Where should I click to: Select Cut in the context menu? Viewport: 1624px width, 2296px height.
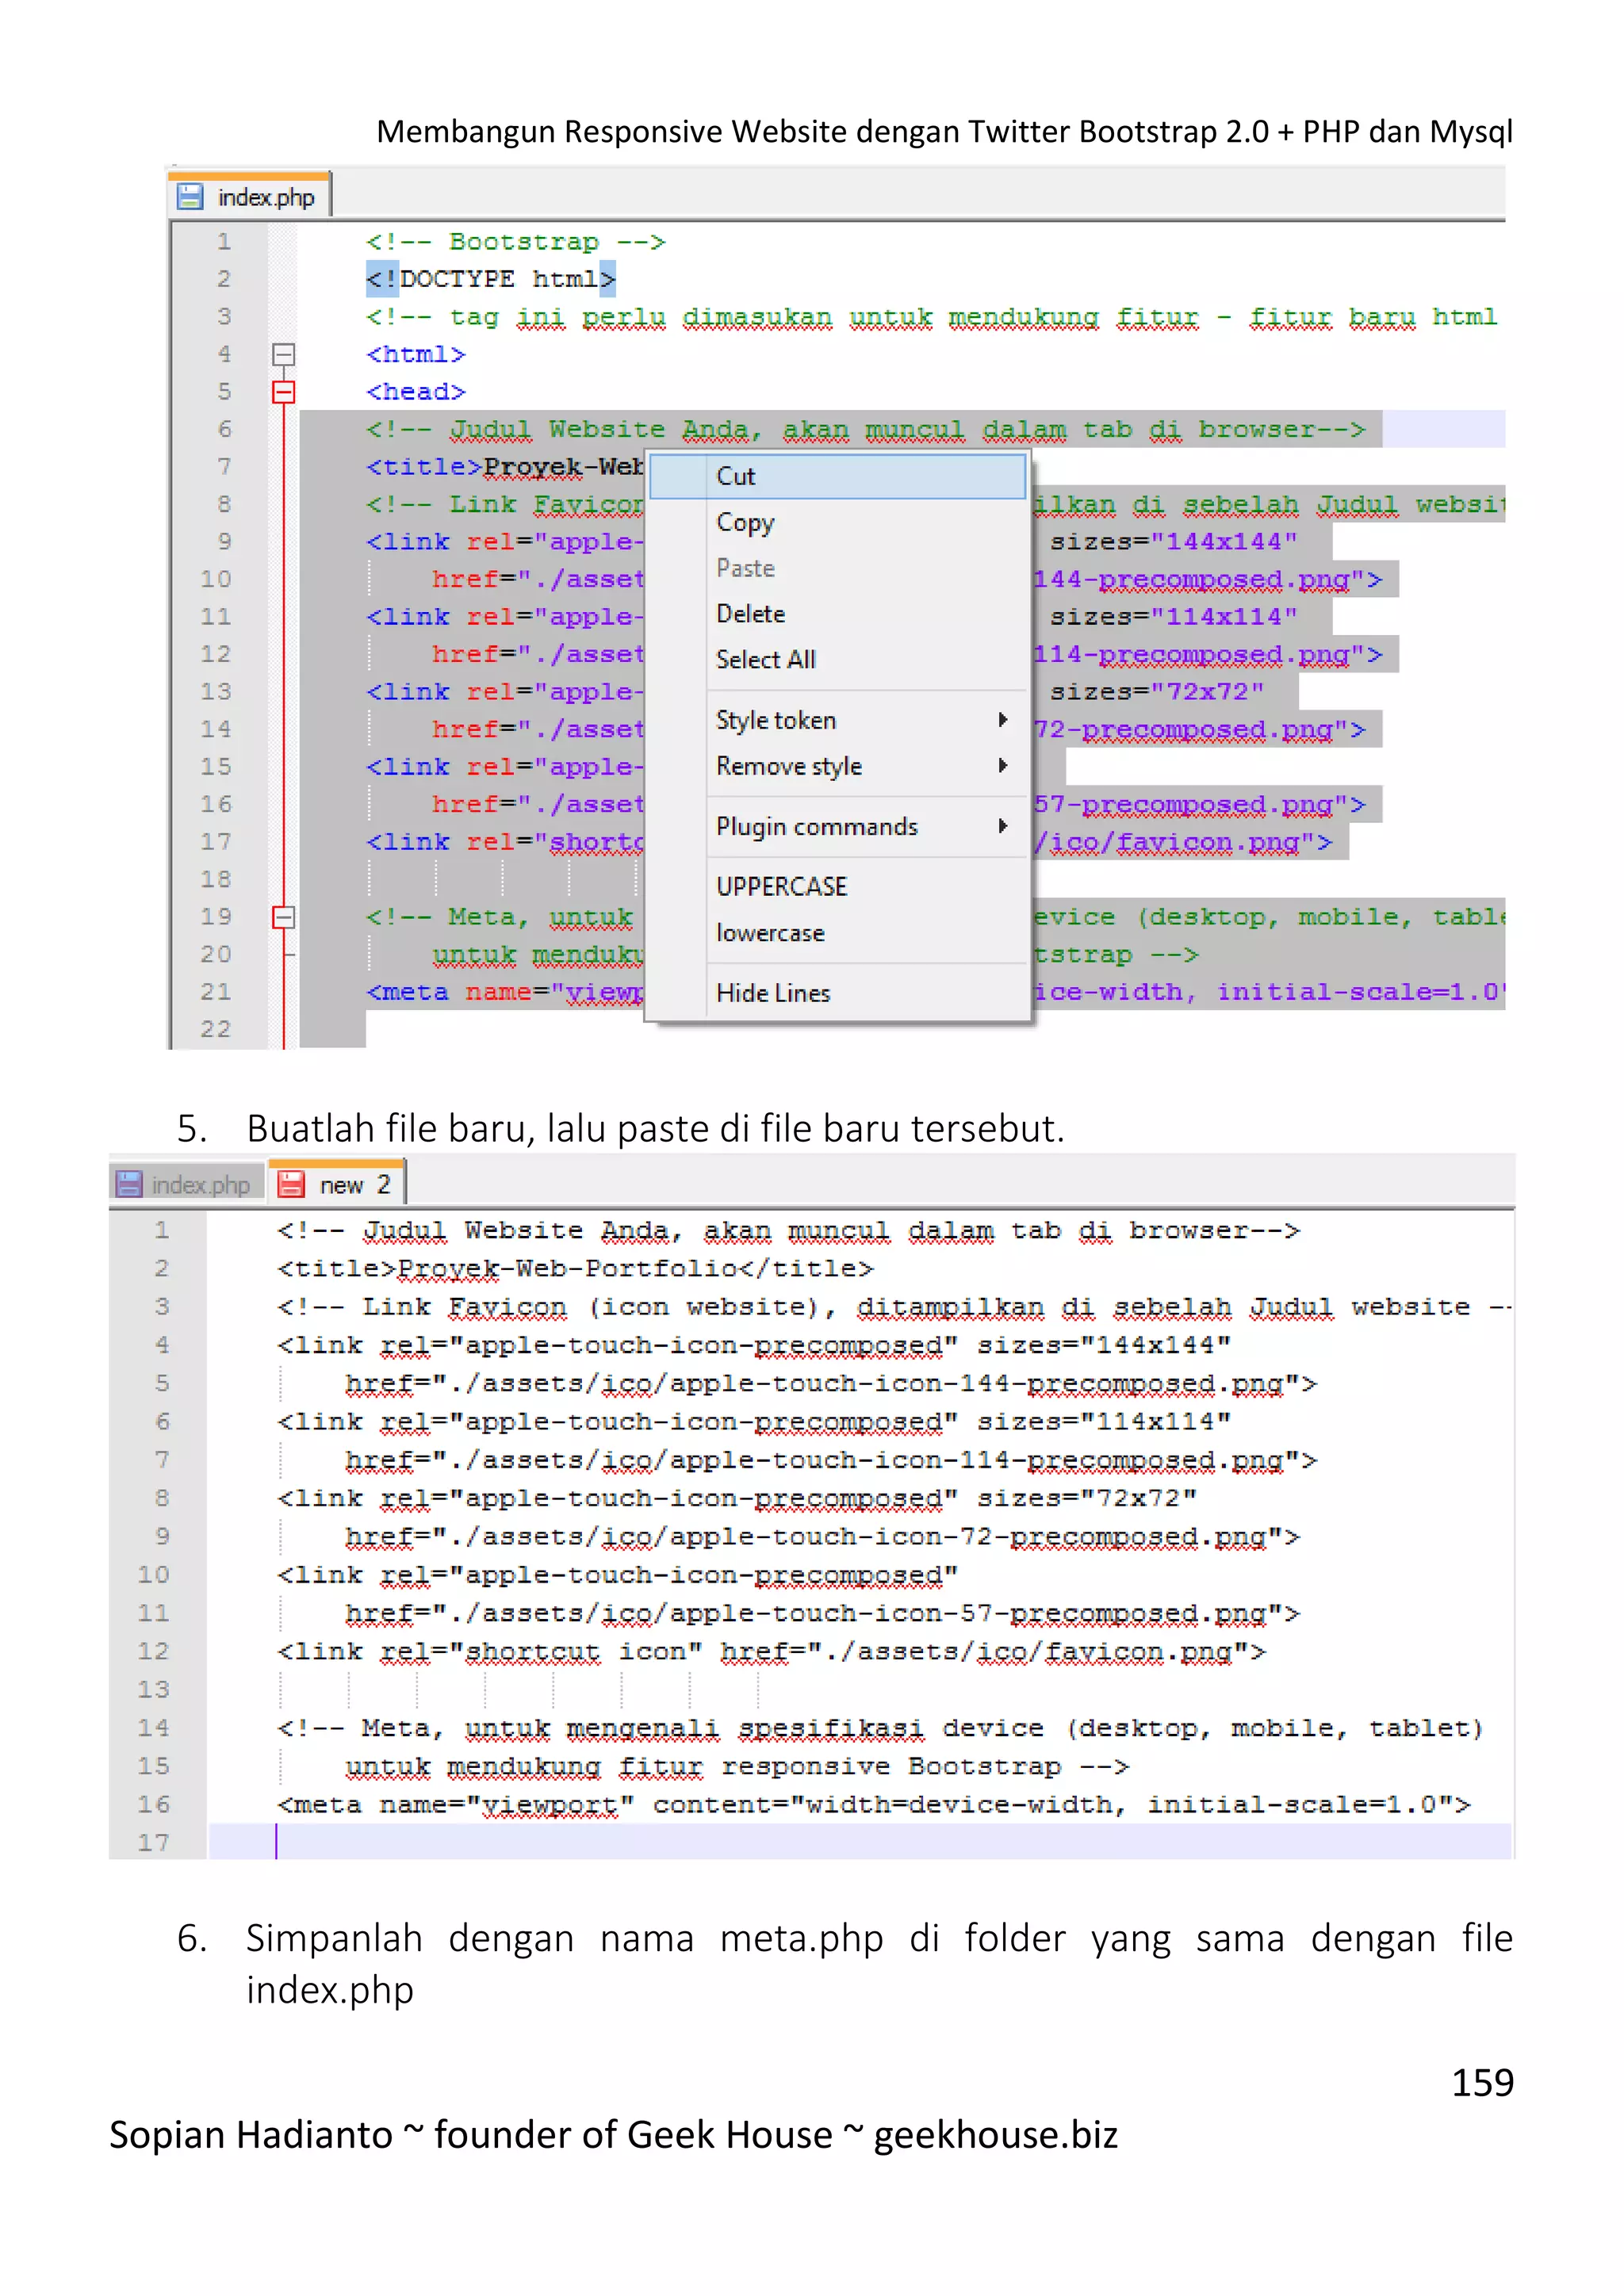[837, 476]
